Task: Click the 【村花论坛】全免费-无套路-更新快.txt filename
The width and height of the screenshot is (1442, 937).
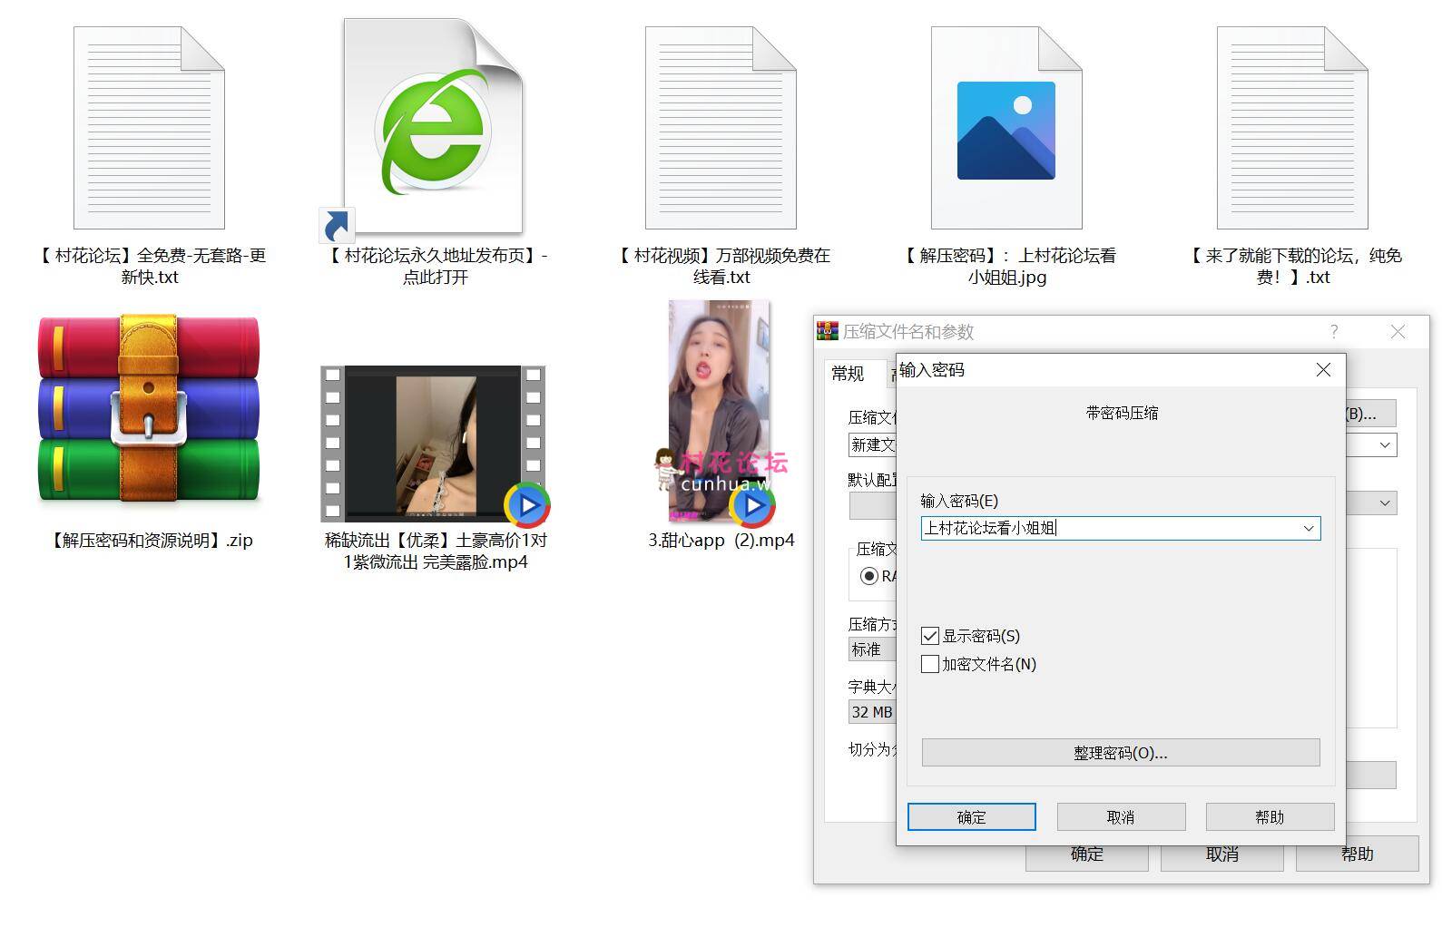Action: pyautogui.click(x=150, y=267)
